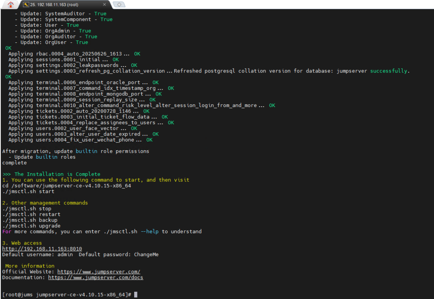Click the './jmsctl.sh start' command text

(x=28, y=191)
